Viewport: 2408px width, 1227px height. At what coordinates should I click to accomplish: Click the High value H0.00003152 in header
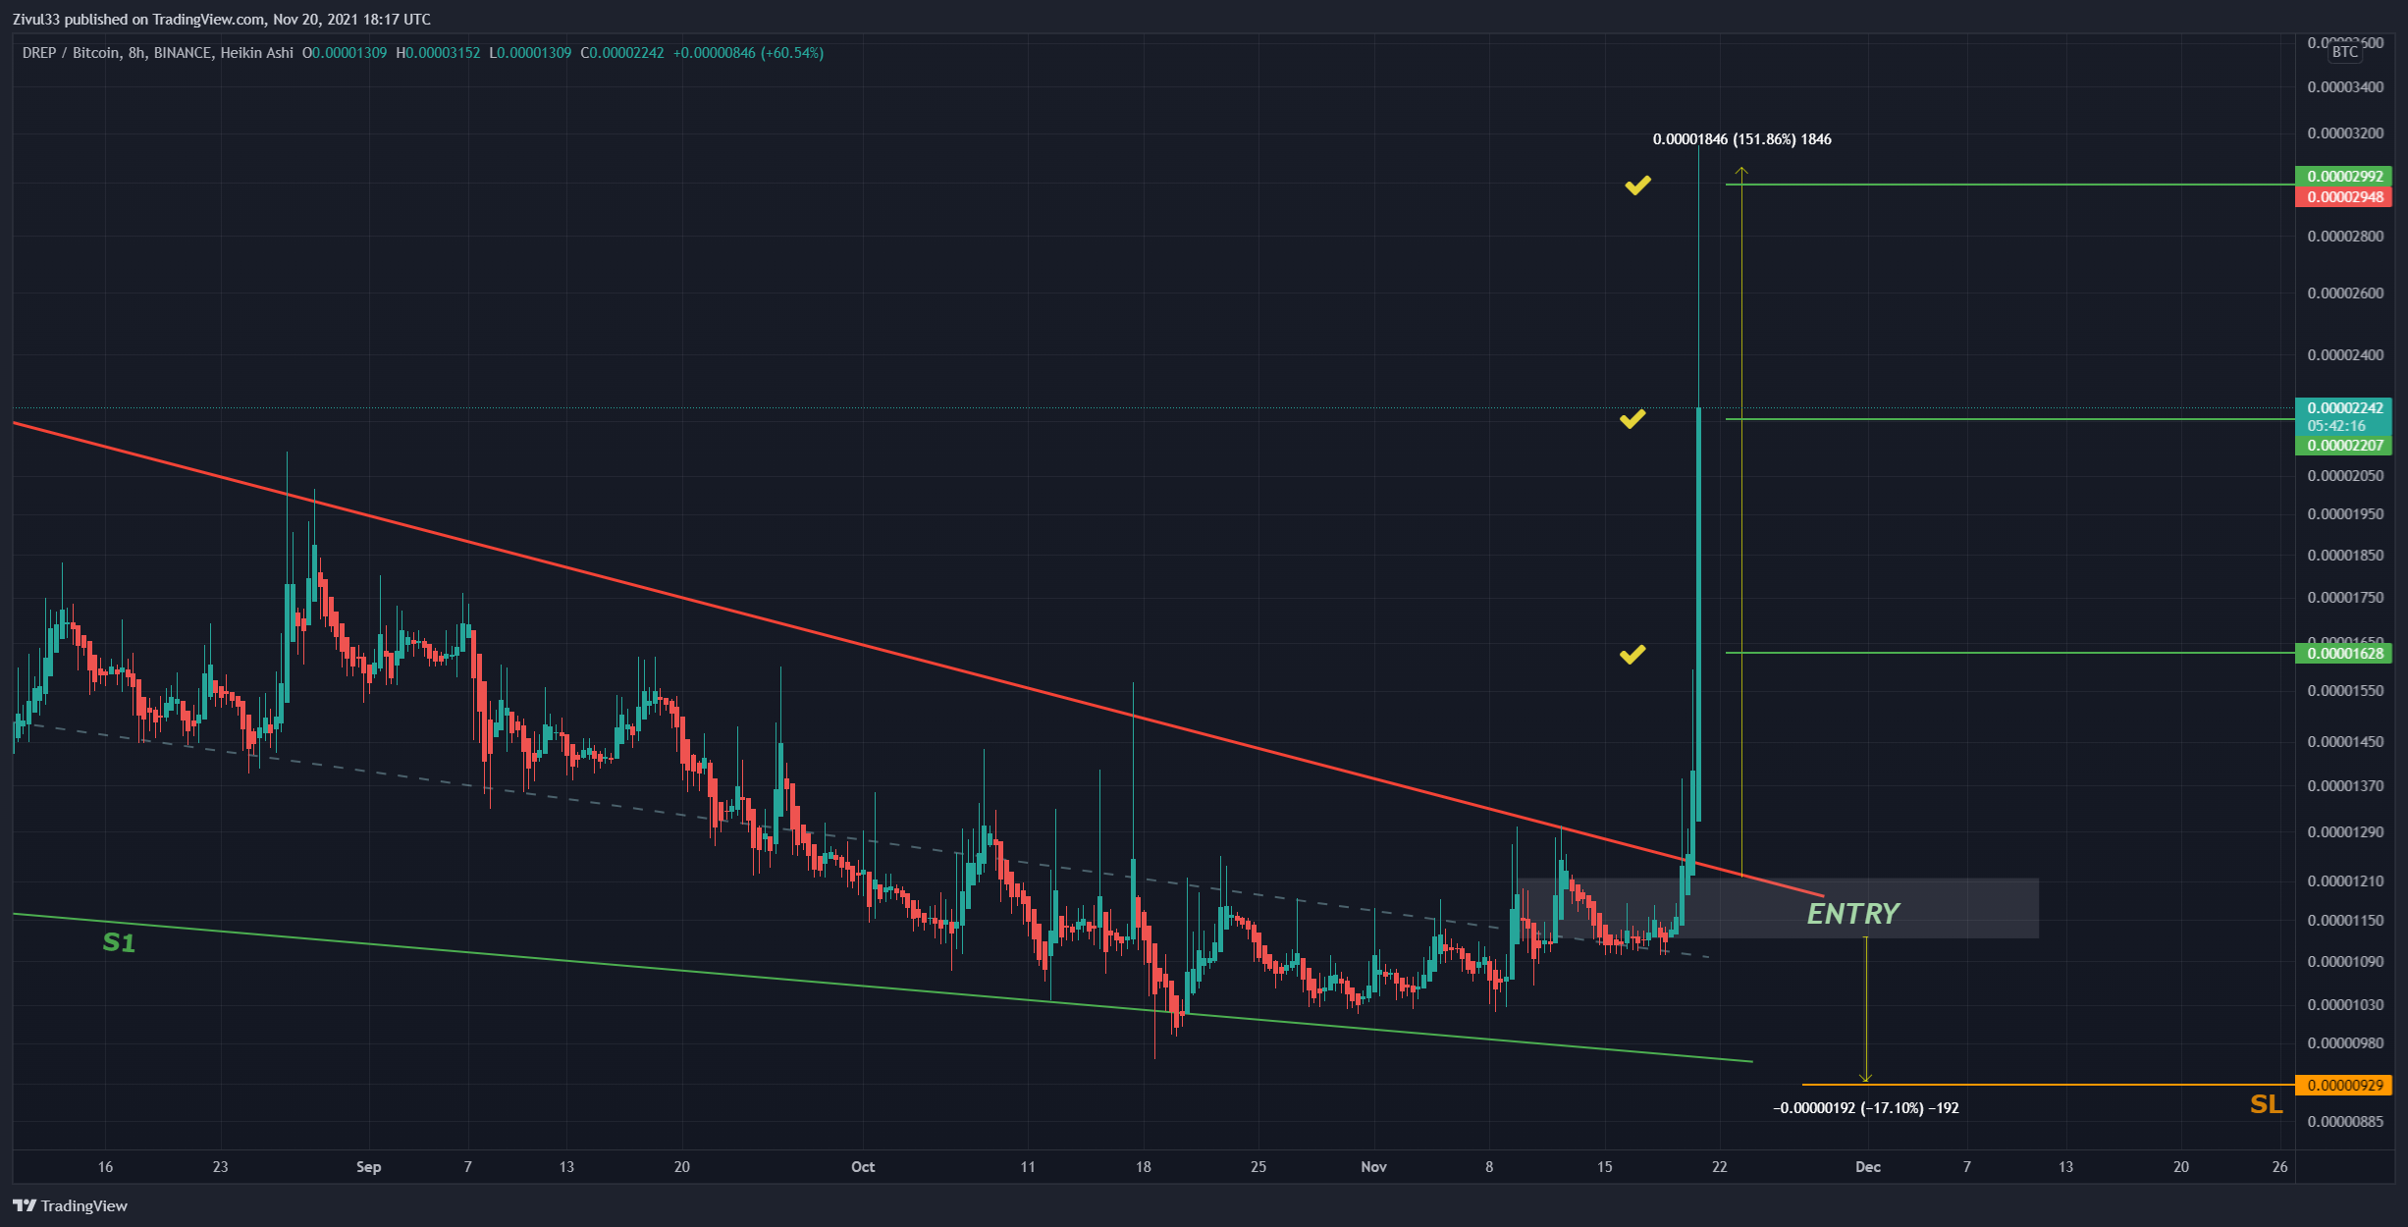coord(438,53)
